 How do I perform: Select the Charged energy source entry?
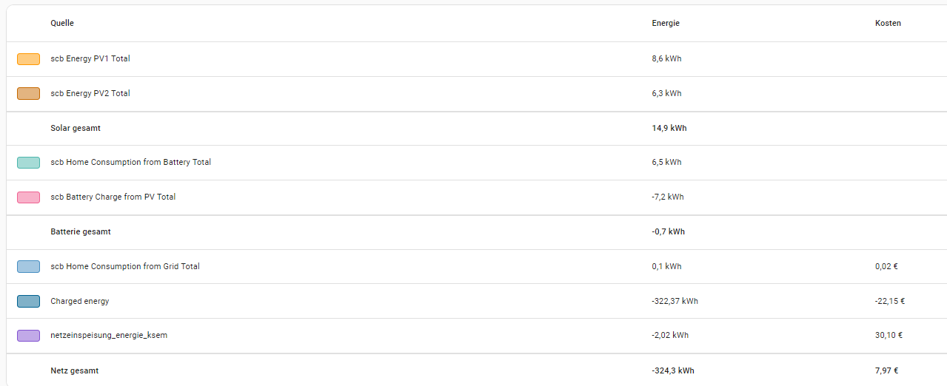pyautogui.click(x=80, y=302)
